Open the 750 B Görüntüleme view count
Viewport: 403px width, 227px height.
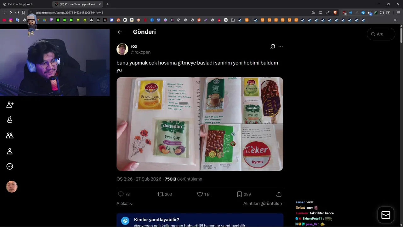click(x=183, y=179)
